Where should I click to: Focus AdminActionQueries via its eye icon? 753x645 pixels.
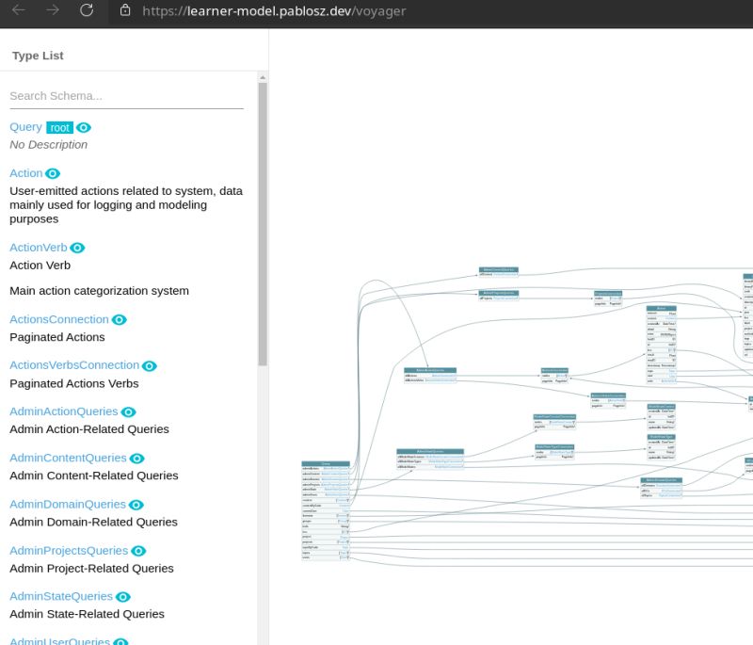(128, 411)
